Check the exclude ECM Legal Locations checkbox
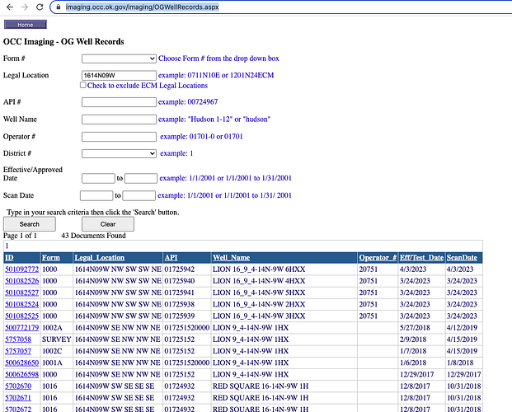 tap(83, 85)
